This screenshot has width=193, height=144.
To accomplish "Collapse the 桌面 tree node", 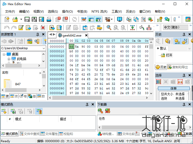I will pos(4,54).
